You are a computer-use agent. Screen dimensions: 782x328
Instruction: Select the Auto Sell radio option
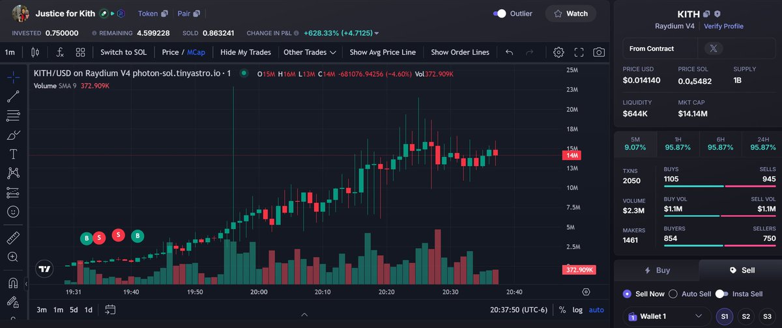(x=673, y=294)
